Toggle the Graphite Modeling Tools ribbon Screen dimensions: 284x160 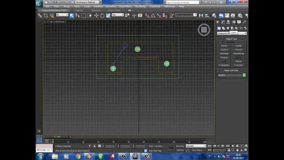point(221,16)
